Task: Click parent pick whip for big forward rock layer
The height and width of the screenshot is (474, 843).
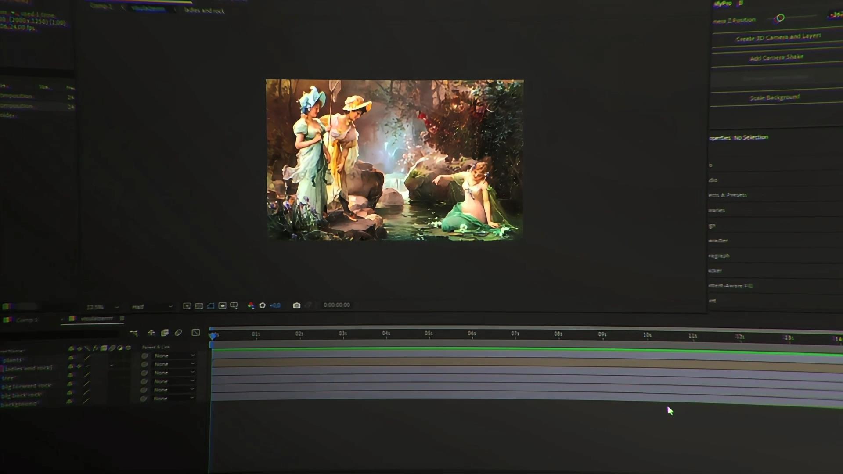Action: (x=144, y=381)
